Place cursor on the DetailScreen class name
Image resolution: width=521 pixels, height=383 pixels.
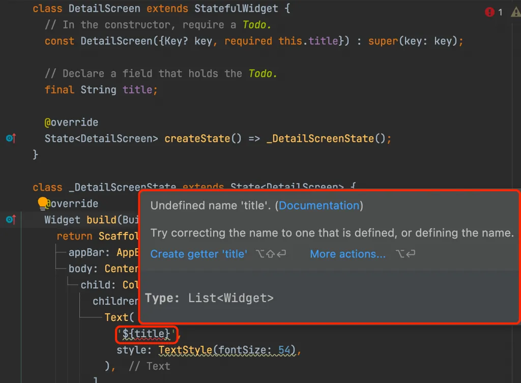pos(104,8)
